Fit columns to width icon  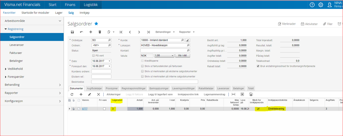point(233,94)
